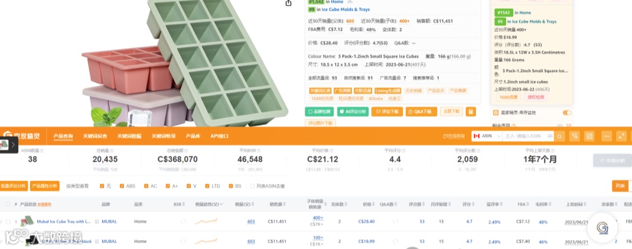Minimize the 卖家精灵 panel with dash icon

(x=607, y=136)
